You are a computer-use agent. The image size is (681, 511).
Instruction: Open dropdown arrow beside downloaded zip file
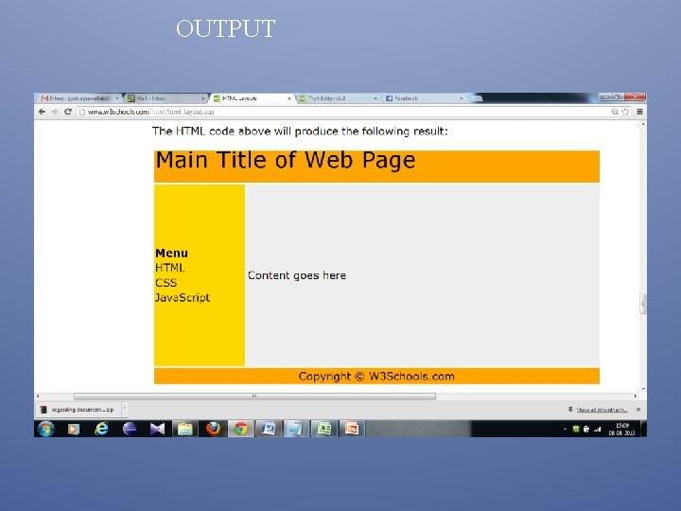(x=124, y=408)
